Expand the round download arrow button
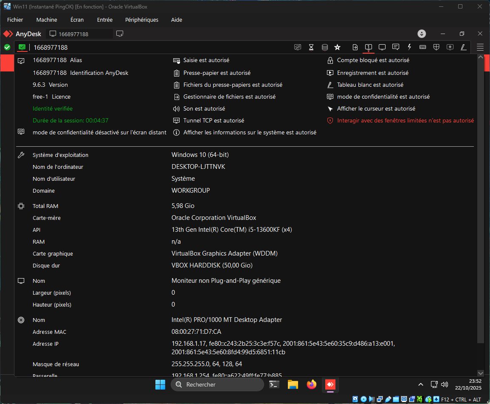Screen dimensions: 490x404 (x=422, y=34)
